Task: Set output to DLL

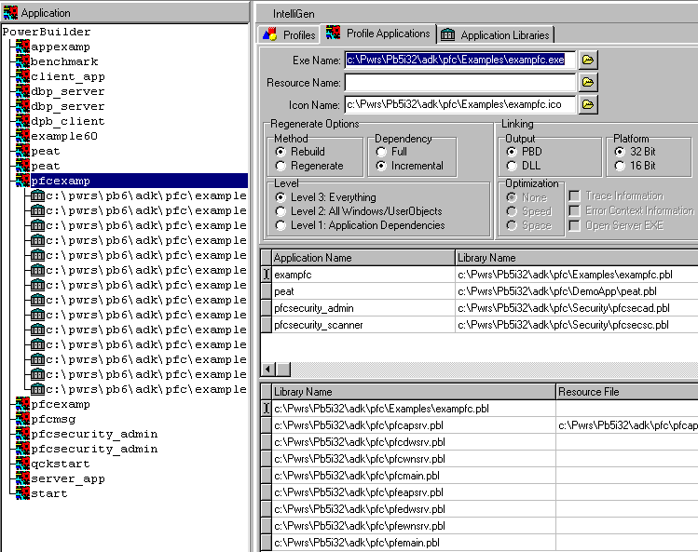Action: 512,166
